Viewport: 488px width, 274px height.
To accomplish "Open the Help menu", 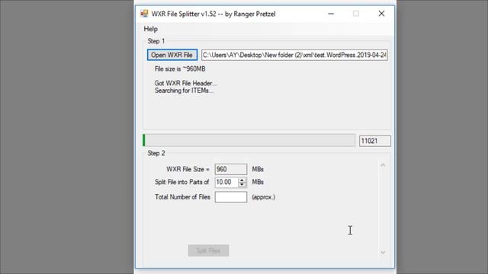I will pos(151,29).
